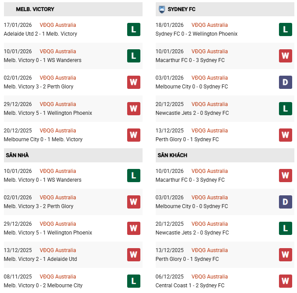Viewport: 297px width, 293px height.
Task: Open VĐQG Australia link dated 06/12/2025
Action: tap(209, 277)
